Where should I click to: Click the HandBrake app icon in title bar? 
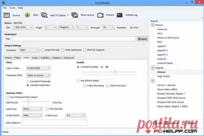[x=3, y=2]
